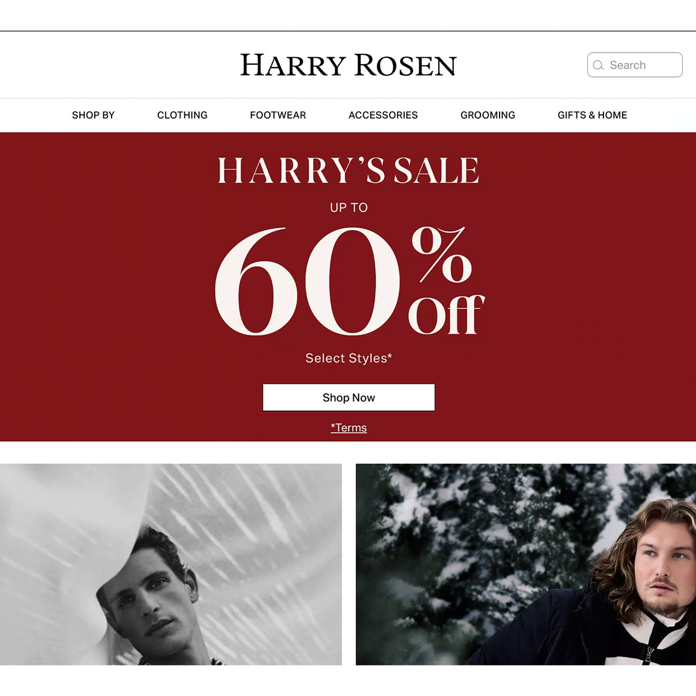696x696 pixels.
Task: Focus the Search input field
Action: (635, 65)
